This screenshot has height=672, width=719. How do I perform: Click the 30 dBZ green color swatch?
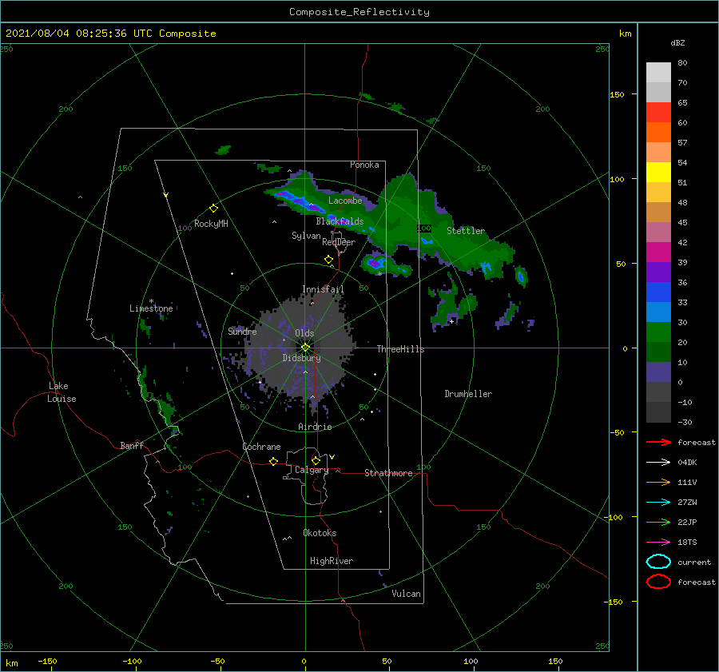[x=658, y=332]
